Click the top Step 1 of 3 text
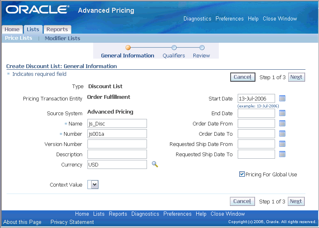 point(273,78)
